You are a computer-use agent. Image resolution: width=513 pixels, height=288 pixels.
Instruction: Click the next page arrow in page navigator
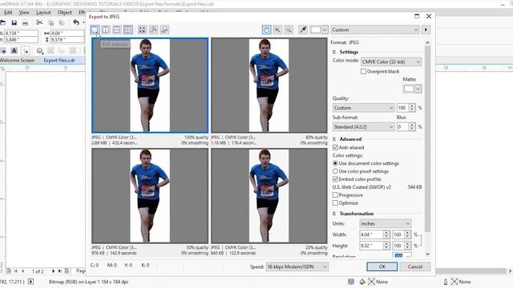tap(53, 271)
